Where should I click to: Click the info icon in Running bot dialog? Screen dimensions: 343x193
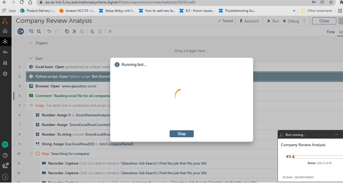point(117,65)
